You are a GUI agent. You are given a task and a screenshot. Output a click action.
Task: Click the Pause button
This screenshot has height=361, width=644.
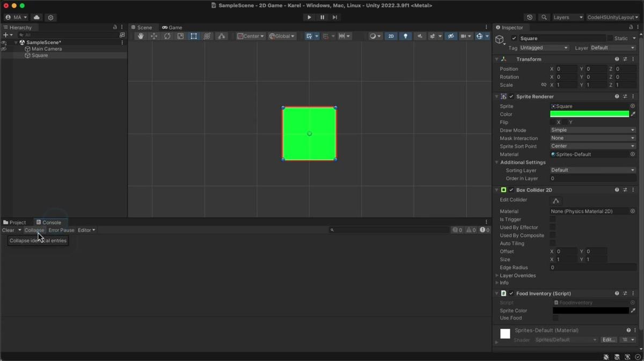click(x=322, y=17)
